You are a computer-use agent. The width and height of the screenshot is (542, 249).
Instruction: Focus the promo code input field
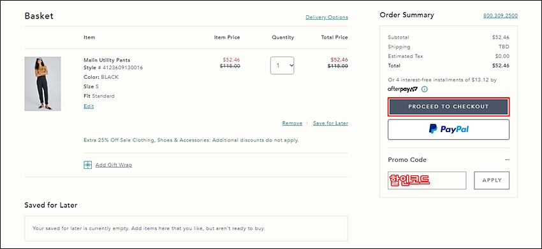(427, 180)
